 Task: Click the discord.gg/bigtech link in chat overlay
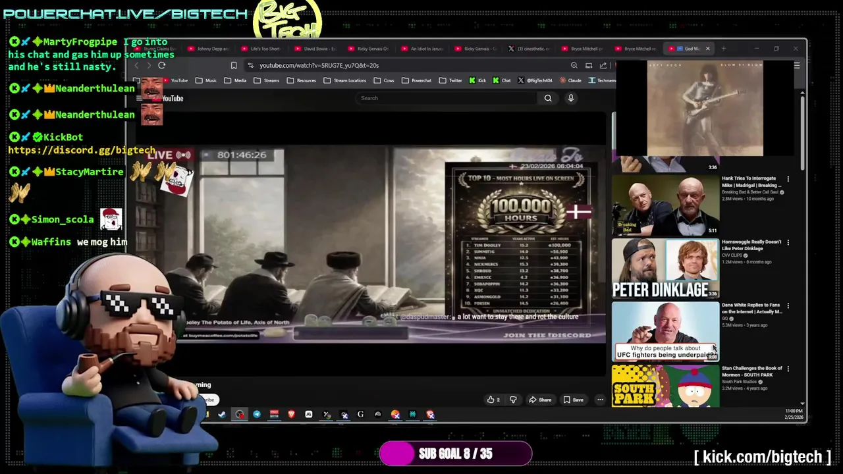[x=82, y=150]
